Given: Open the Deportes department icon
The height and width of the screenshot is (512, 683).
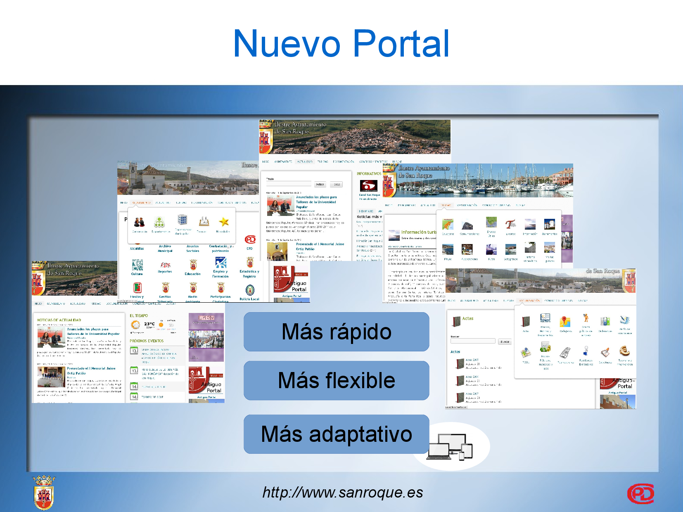Looking at the screenshot, I should [165, 265].
